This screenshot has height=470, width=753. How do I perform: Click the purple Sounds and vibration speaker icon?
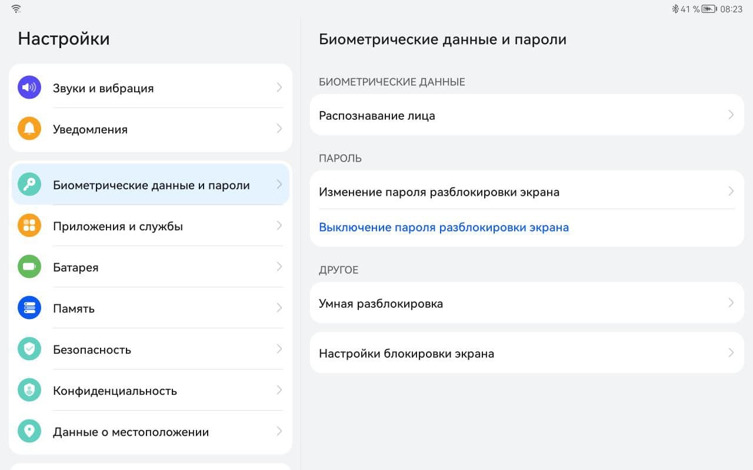(29, 88)
